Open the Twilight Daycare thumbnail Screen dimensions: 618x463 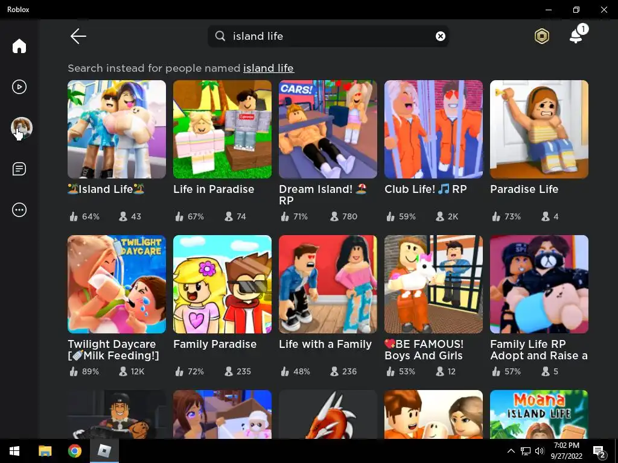click(116, 285)
